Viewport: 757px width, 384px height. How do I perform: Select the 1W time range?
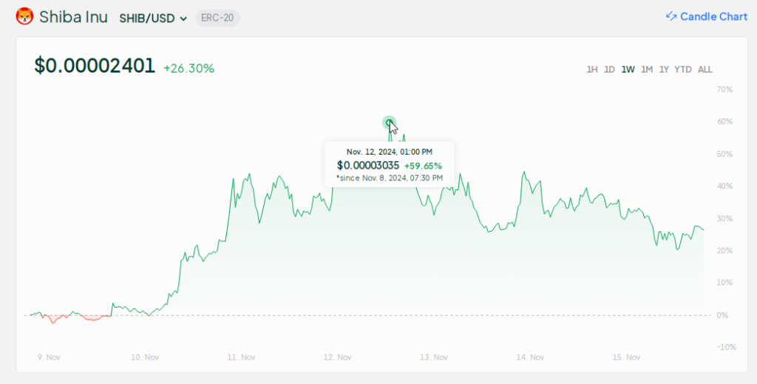pyautogui.click(x=628, y=70)
